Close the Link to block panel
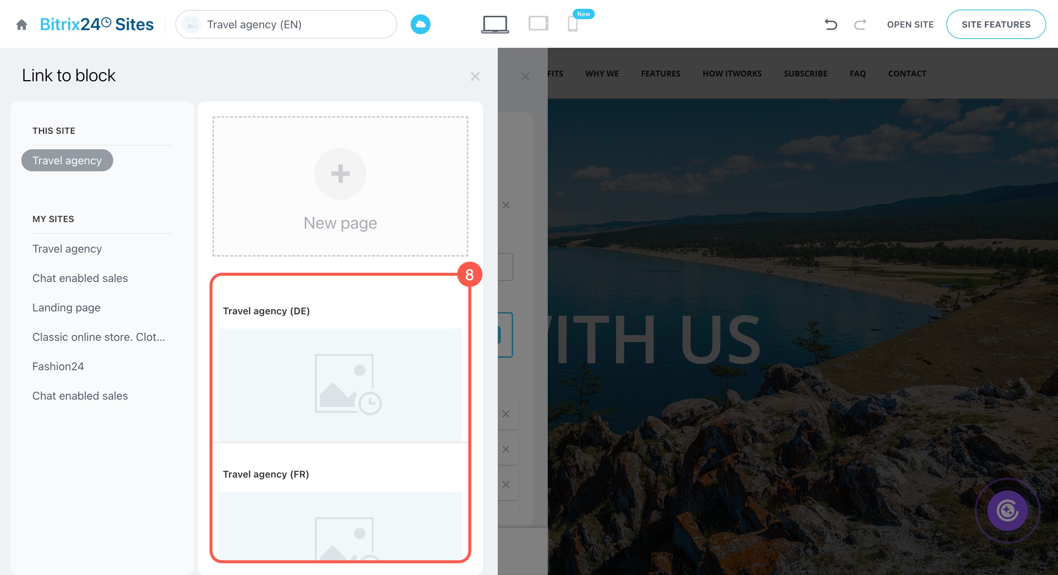1058x575 pixels. [x=475, y=76]
